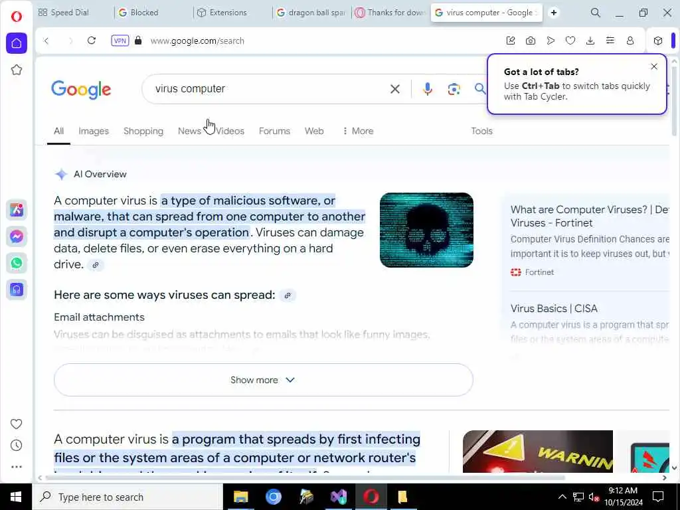Click the address bar edit-page icon
Image resolution: width=680 pixels, height=510 pixels.
pos(511,41)
